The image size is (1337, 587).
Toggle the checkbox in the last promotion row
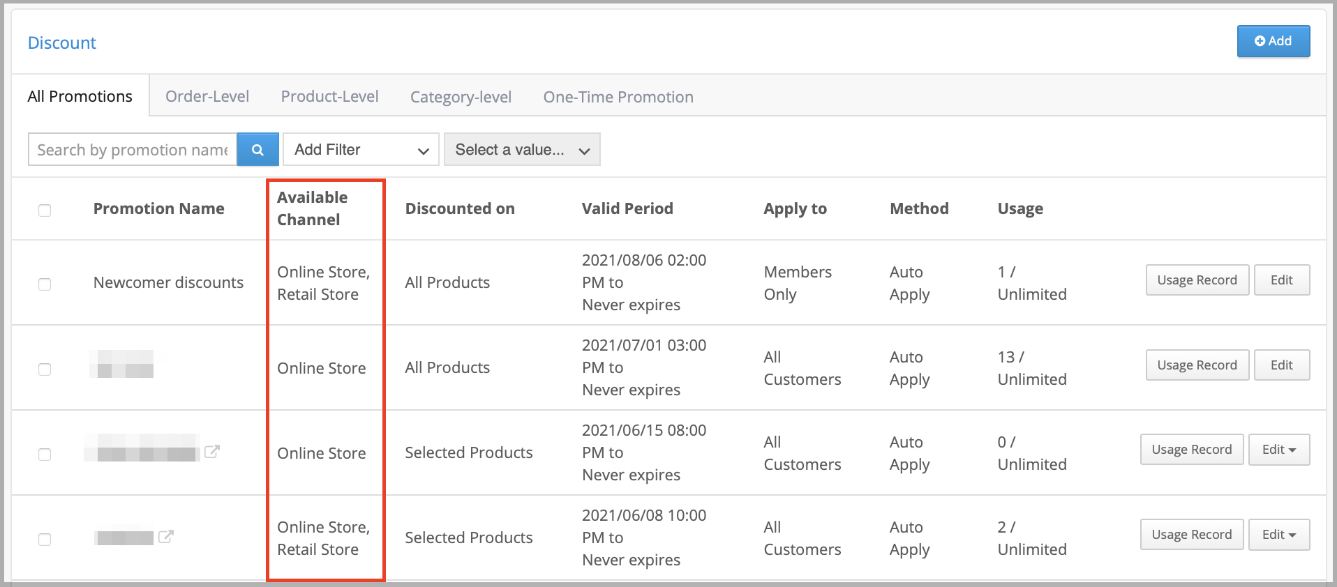(45, 540)
